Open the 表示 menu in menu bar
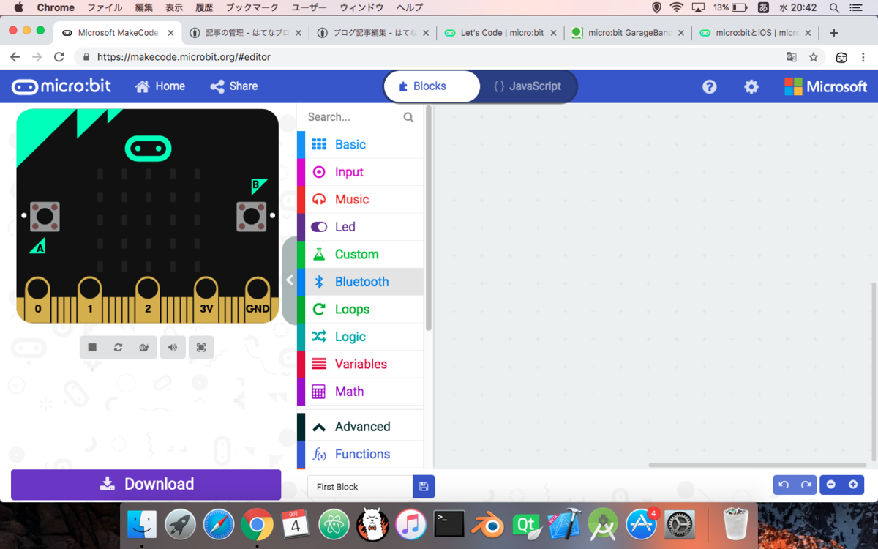This screenshot has width=878, height=549. click(174, 7)
